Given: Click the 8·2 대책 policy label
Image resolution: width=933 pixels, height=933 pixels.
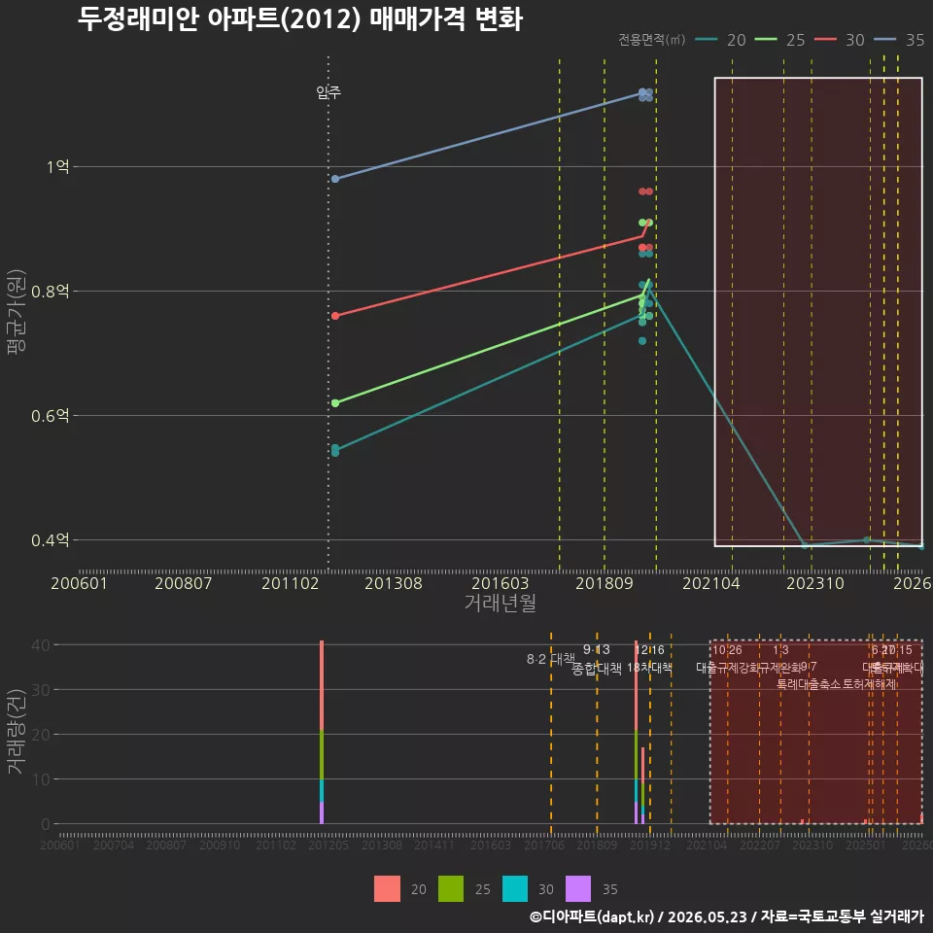Looking at the screenshot, I should pyautogui.click(x=551, y=659).
